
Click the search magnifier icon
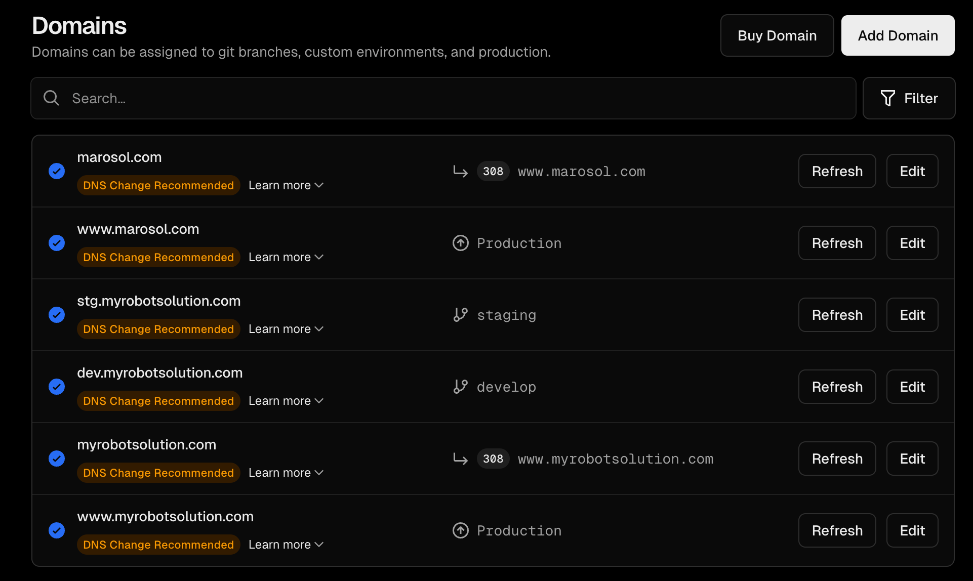pos(51,98)
